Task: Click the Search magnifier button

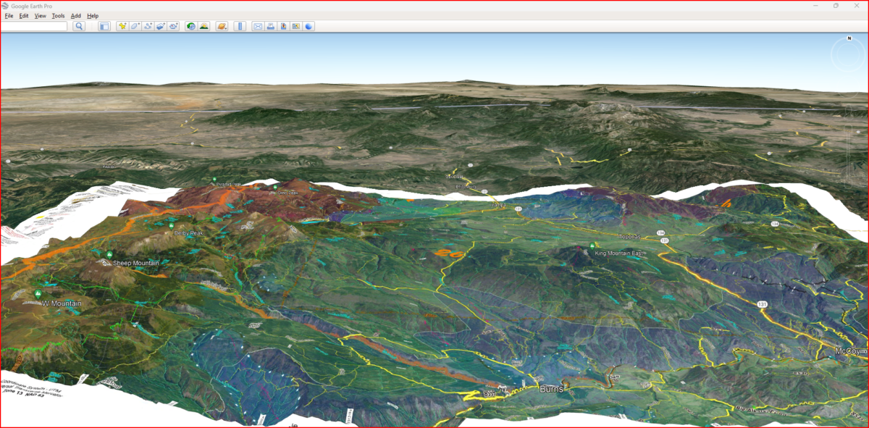Action: click(x=79, y=26)
